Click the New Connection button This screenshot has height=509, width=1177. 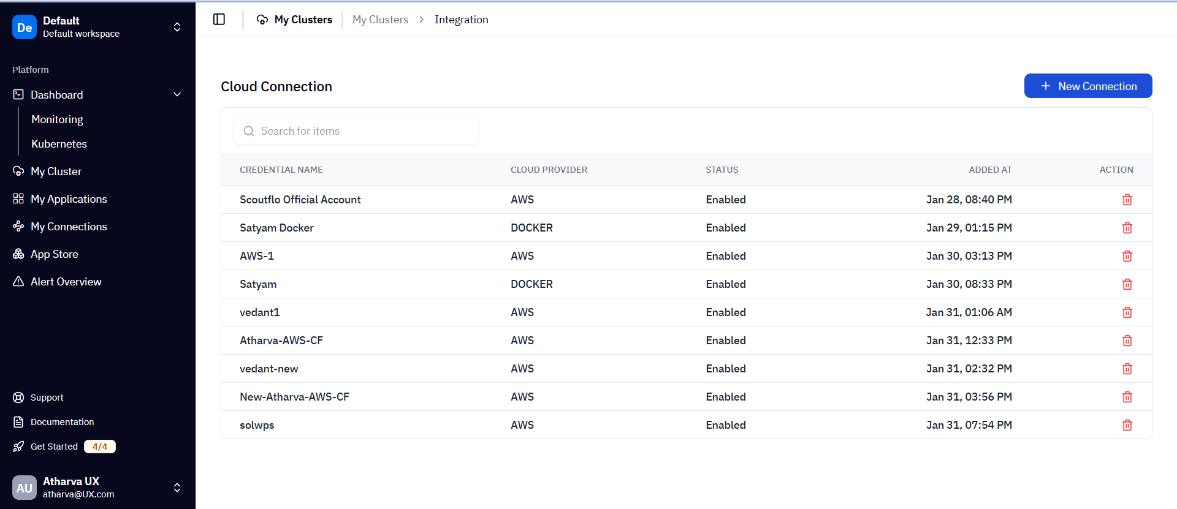point(1087,86)
